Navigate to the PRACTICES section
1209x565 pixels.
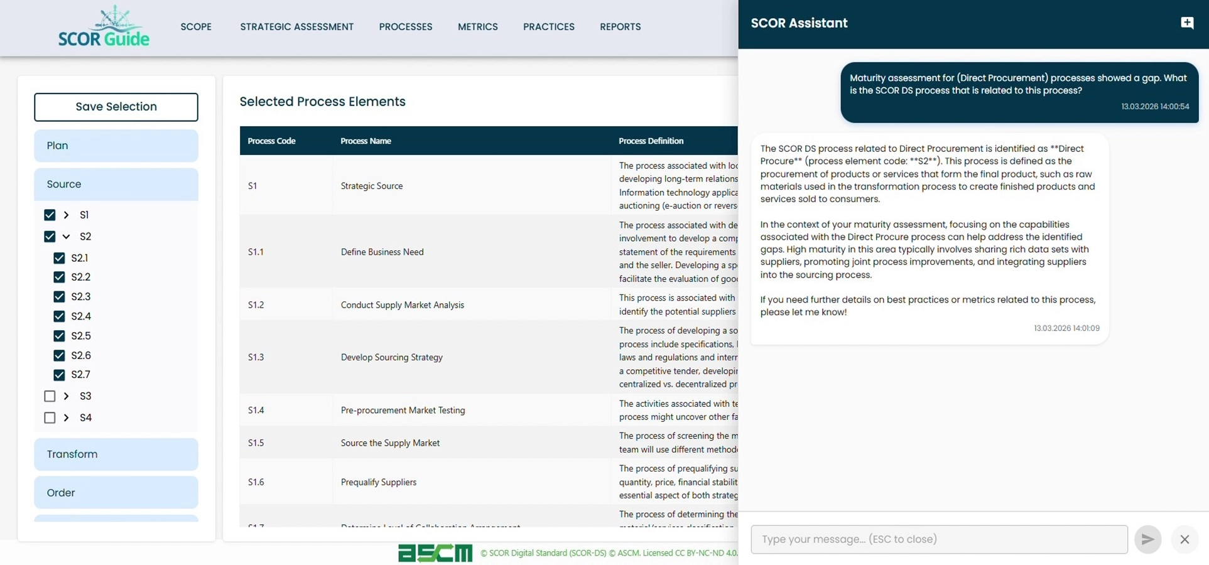point(548,26)
